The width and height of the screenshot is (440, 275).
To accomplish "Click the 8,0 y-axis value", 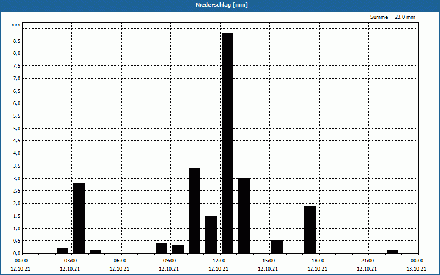I will tap(17, 53).
